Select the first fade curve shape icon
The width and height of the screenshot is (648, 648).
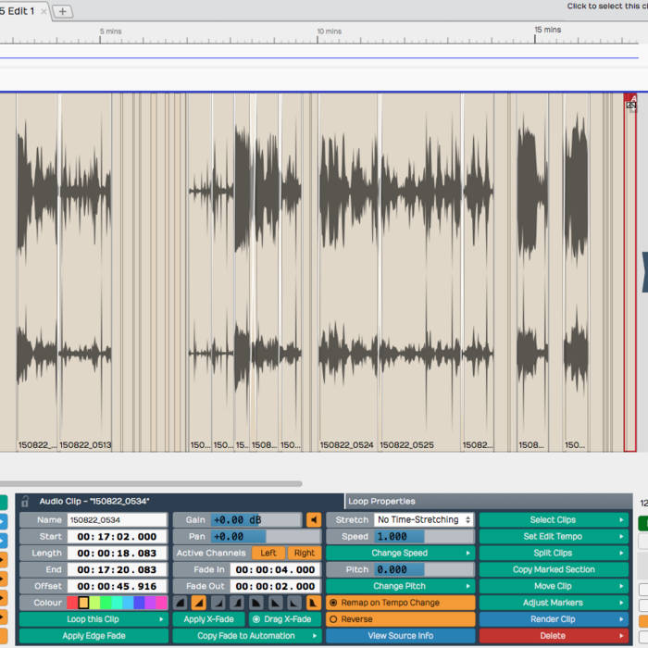[182, 603]
